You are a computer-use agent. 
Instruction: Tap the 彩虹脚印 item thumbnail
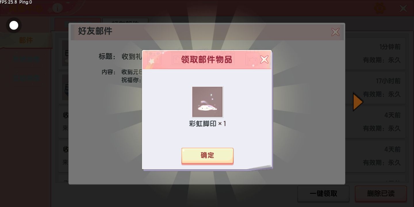207,102
